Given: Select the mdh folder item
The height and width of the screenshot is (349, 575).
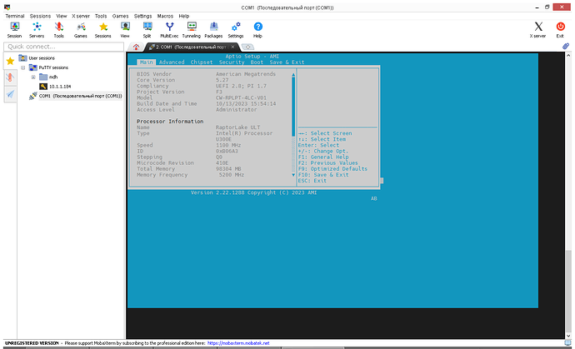Looking at the screenshot, I should tap(53, 77).
